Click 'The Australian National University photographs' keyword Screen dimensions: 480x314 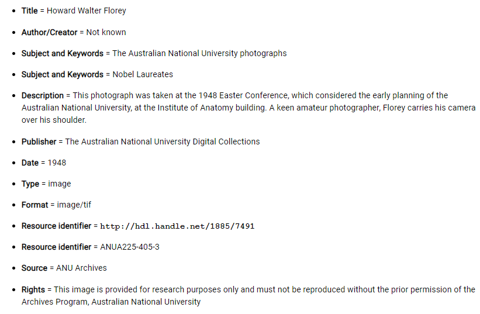tap(199, 53)
